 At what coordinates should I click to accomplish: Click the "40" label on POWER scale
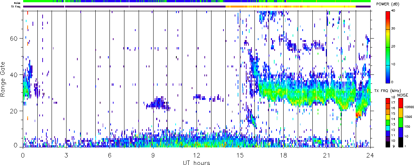coord(393,11)
